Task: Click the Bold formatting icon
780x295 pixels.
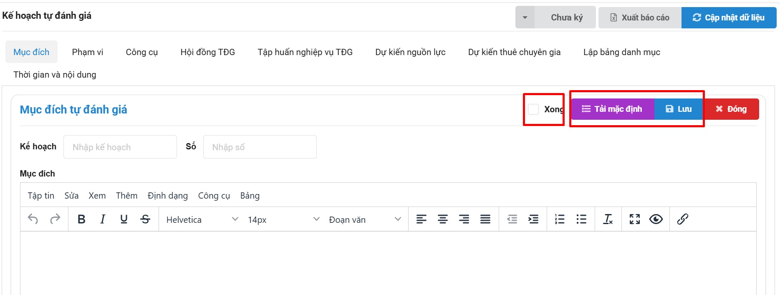Action: pyautogui.click(x=81, y=219)
